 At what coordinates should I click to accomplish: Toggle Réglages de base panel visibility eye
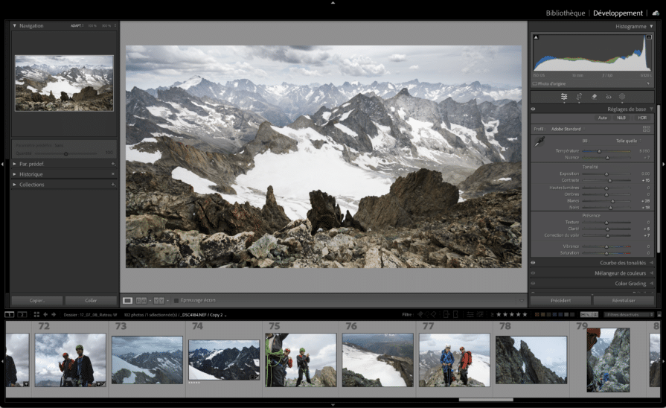534,109
